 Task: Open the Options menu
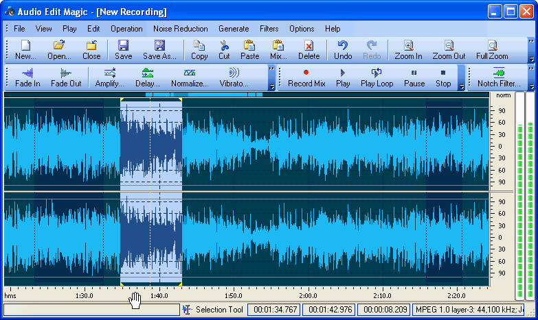click(302, 29)
